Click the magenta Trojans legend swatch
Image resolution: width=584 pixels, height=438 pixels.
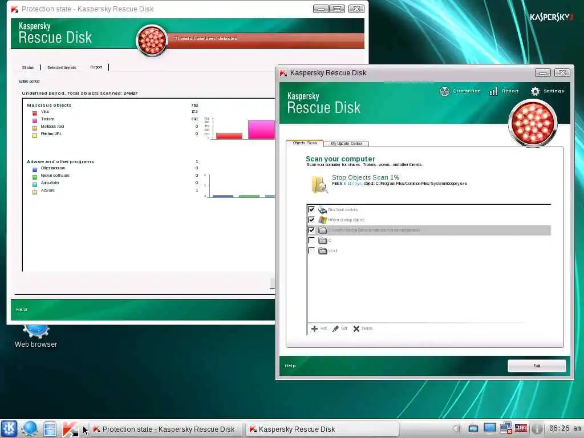point(35,121)
